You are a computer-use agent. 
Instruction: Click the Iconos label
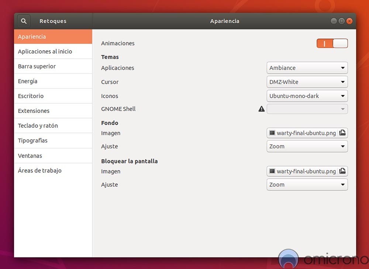pyautogui.click(x=110, y=96)
